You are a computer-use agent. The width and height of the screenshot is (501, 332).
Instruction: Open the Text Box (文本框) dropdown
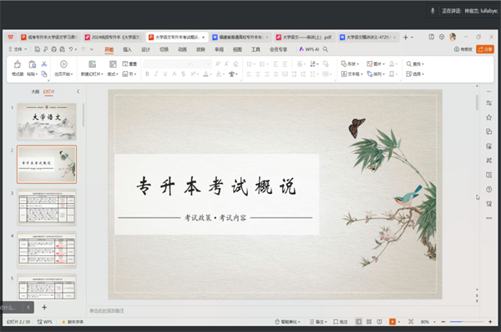pos(352,74)
